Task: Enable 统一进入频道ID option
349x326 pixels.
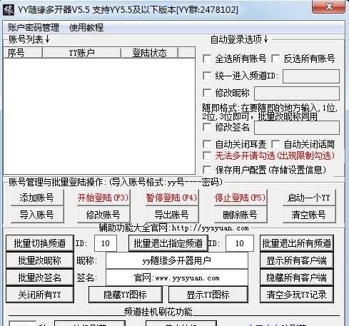Action: click(207, 76)
